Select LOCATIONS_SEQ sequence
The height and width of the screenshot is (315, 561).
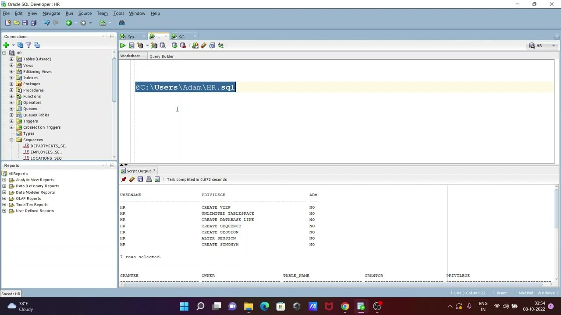tap(46, 158)
